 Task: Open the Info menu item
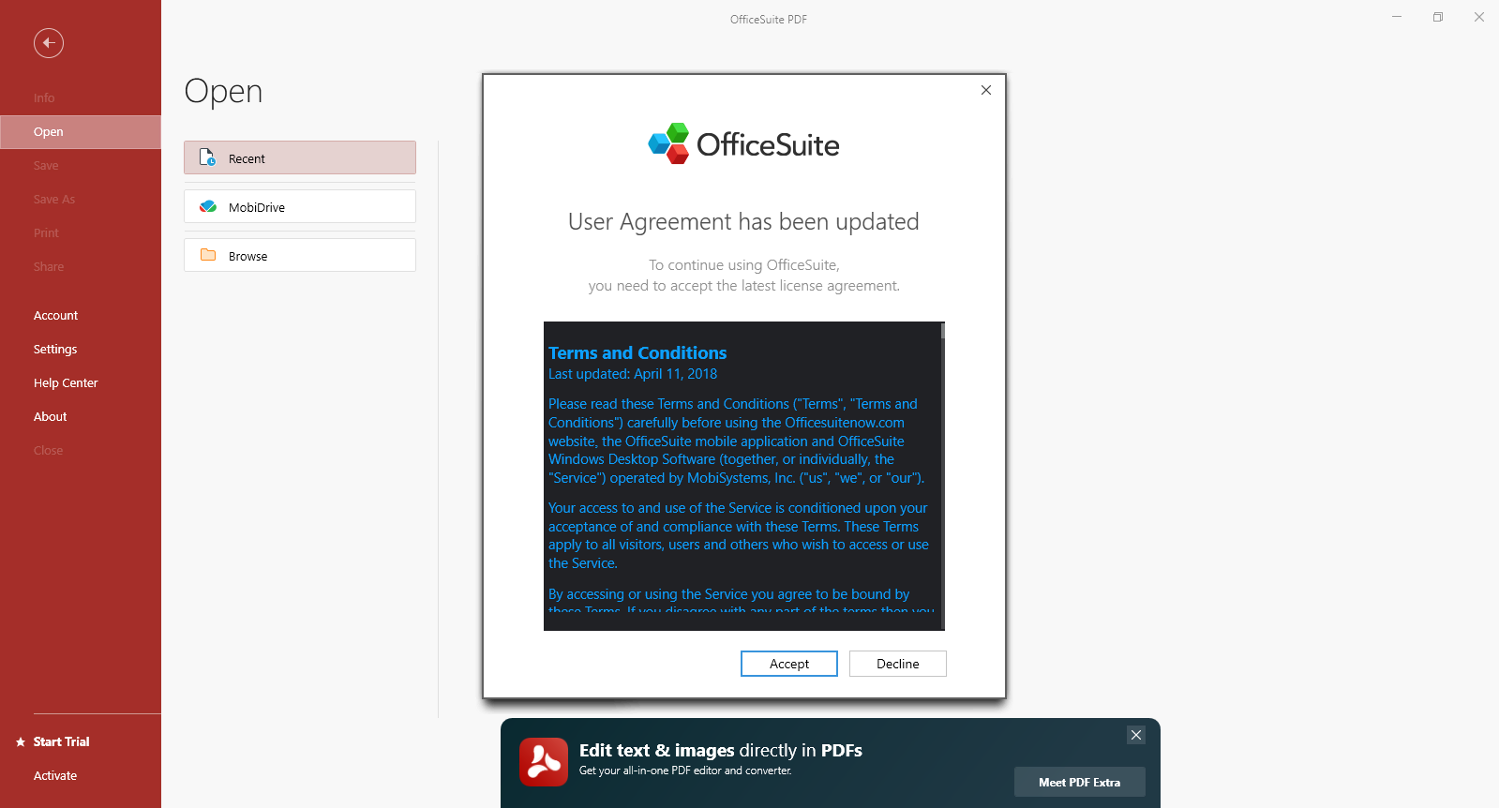point(81,98)
